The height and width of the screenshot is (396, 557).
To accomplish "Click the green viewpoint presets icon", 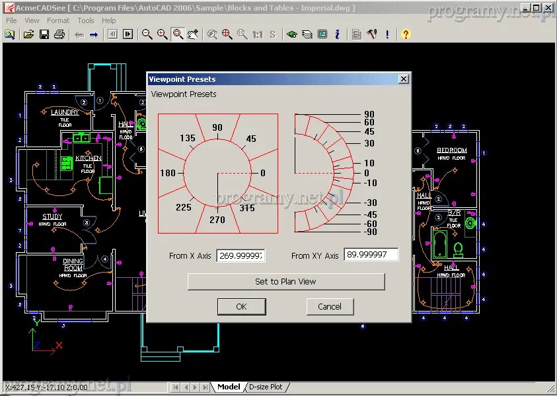I will pos(292,34).
